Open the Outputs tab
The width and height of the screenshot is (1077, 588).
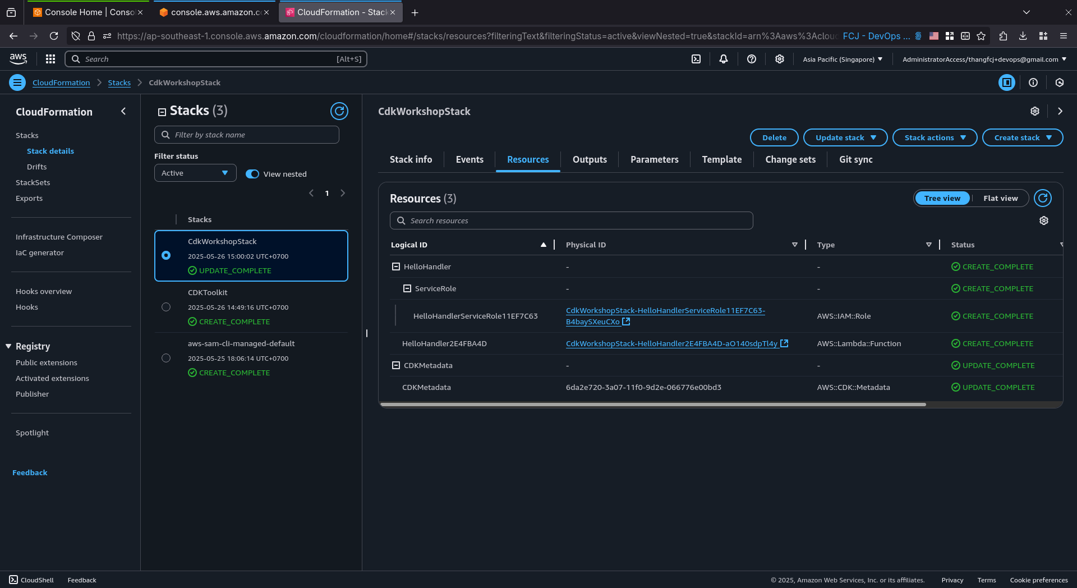click(x=590, y=159)
